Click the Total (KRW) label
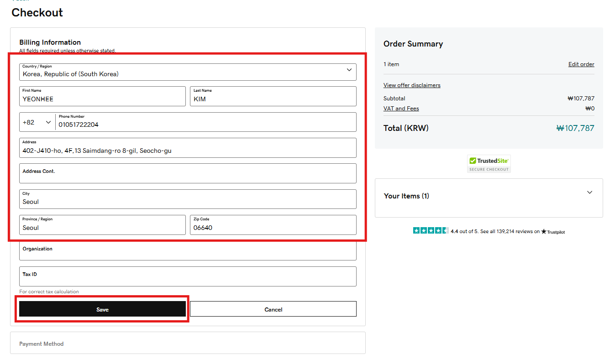The width and height of the screenshot is (615, 359). tap(406, 128)
